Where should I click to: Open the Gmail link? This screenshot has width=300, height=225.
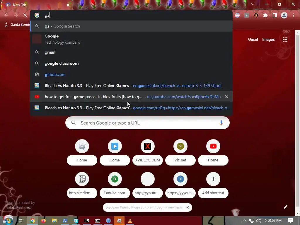(253, 40)
